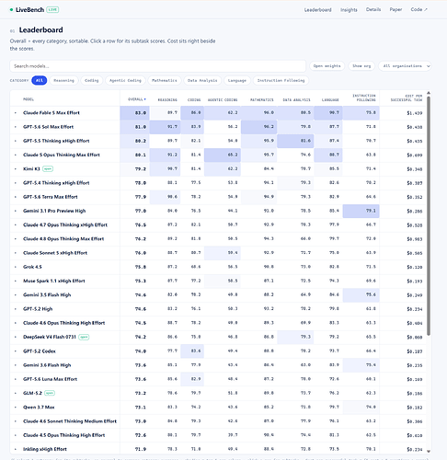Open the Code external link in the header
The width and height of the screenshot is (447, 460).
418,9
